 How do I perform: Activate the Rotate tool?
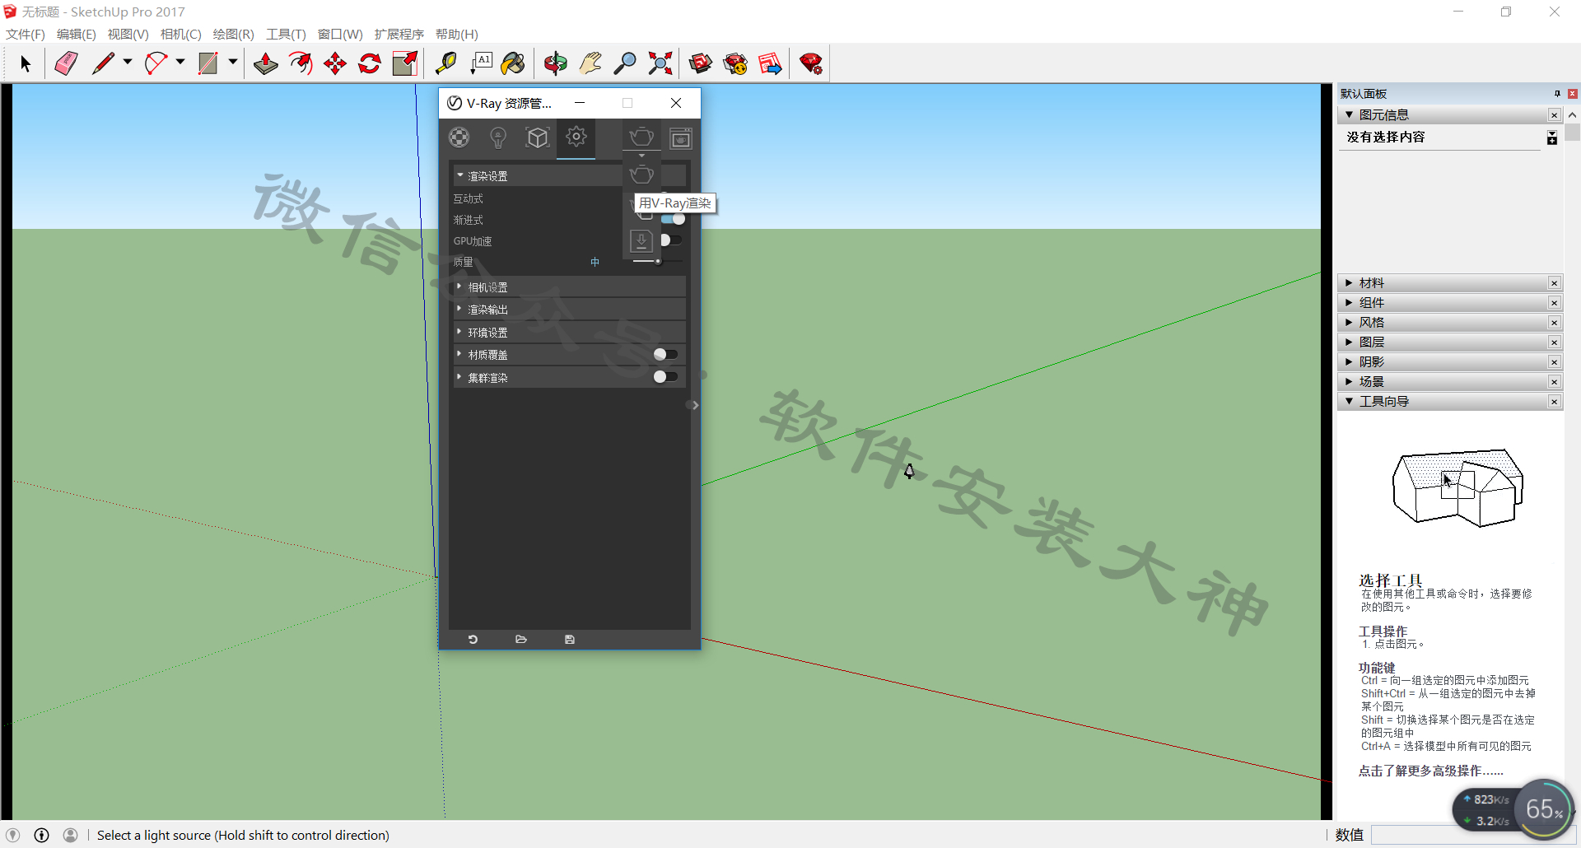370,63
